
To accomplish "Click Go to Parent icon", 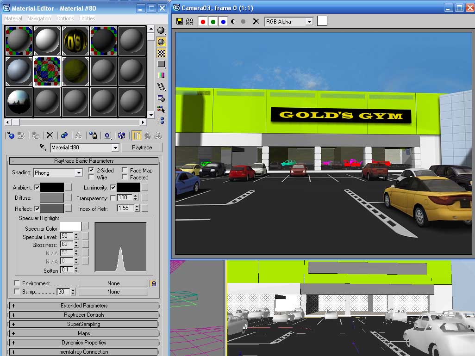I will tap(148, 135).
